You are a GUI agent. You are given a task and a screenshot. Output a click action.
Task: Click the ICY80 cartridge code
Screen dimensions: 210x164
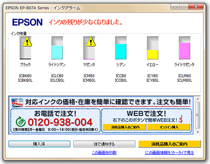[152, 76]
